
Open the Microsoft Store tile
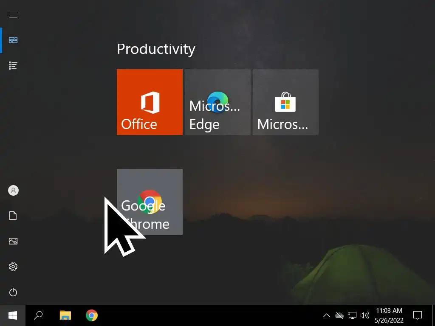click(x=286, y=102)
